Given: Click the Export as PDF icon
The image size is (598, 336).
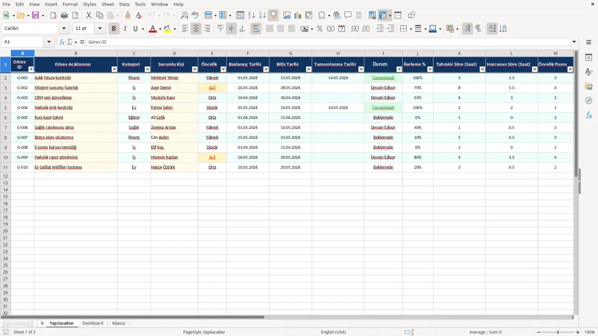Looking at the screenshot, I should pyautogui.click(x=53, y=15).
